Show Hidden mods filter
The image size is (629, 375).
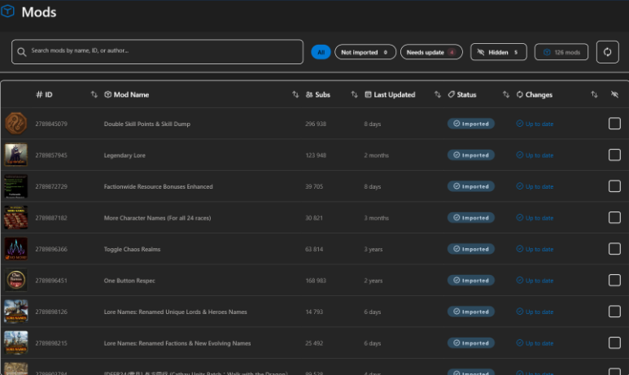(x=498, y=52)
